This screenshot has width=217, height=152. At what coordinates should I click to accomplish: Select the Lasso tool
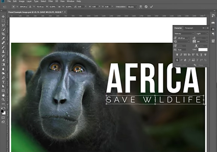[3, 25]
